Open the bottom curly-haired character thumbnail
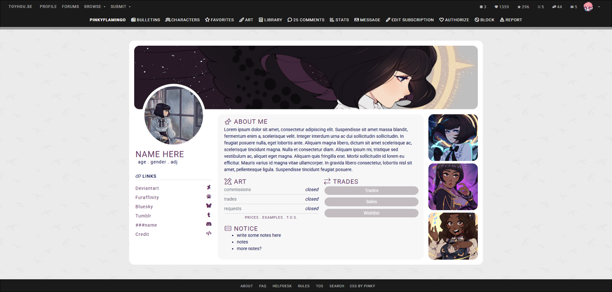The image size is (612, 292). click(453, 236)
